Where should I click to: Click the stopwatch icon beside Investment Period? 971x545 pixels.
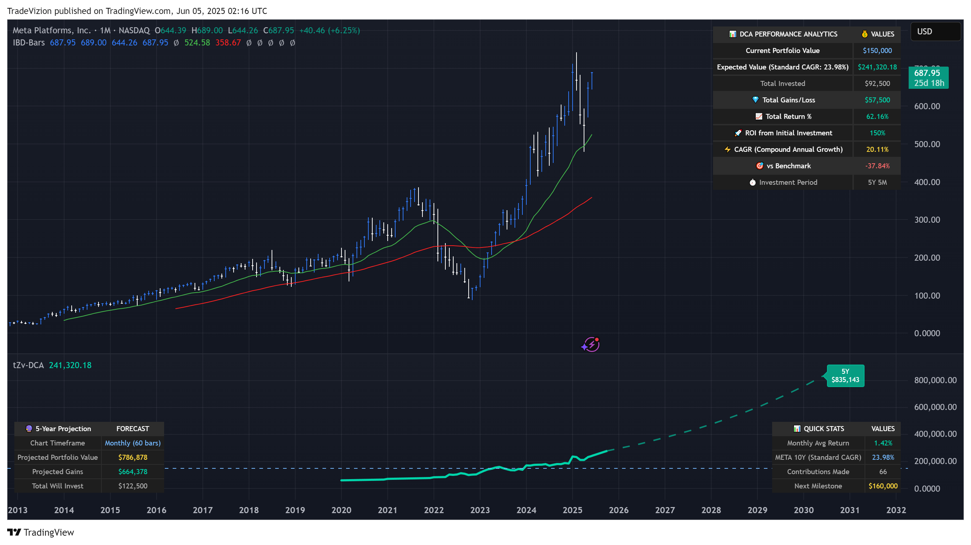tap(752, 182)
